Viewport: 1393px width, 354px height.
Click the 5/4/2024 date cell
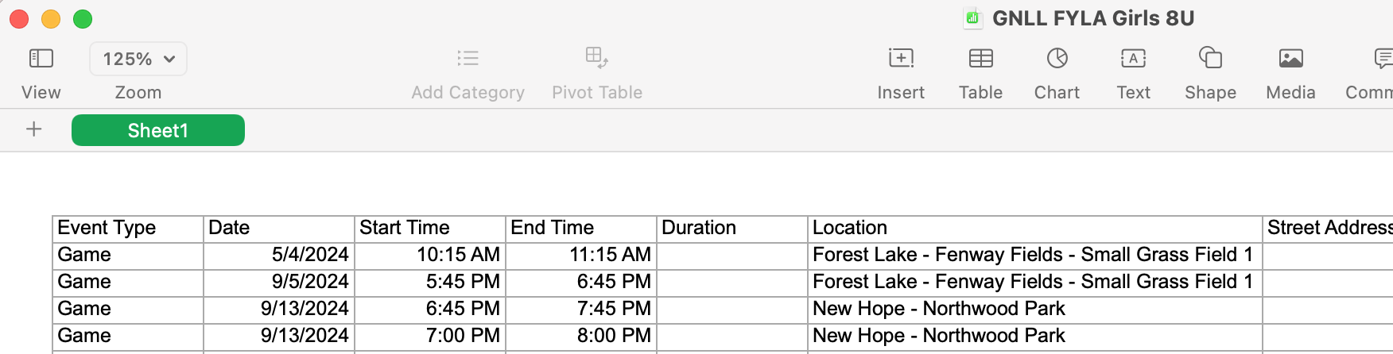(278, 256)
